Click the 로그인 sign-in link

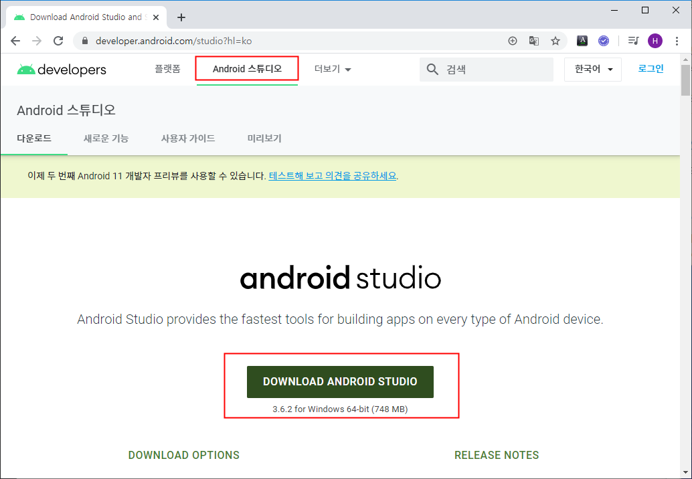(x=651, y=69)
